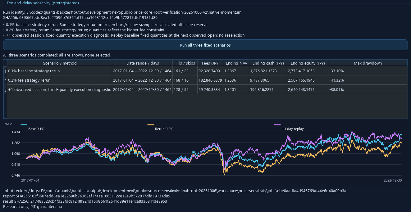Click the fees value 182,846.6379

[x=210, y=80]
